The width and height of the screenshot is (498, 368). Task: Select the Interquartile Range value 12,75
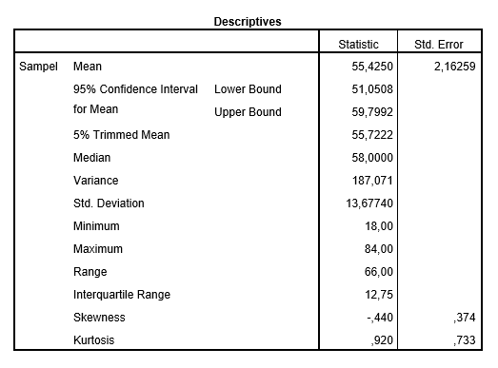[x=379, y=295]
